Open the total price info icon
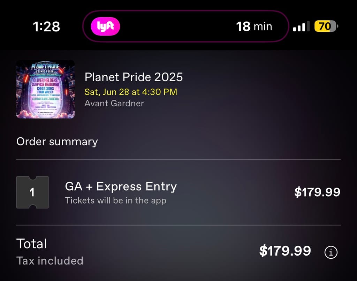357x281 pixels. coord(331,252)
